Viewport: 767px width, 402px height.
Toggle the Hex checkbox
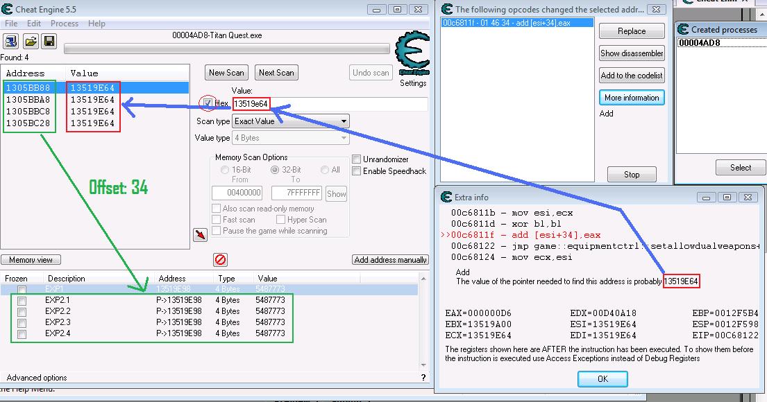tap(208, 104)
